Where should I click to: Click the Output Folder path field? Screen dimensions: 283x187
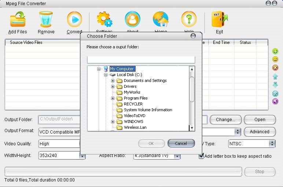(59, 119)
